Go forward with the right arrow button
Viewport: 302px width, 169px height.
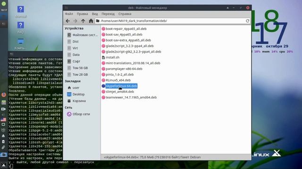click(75, 21)
